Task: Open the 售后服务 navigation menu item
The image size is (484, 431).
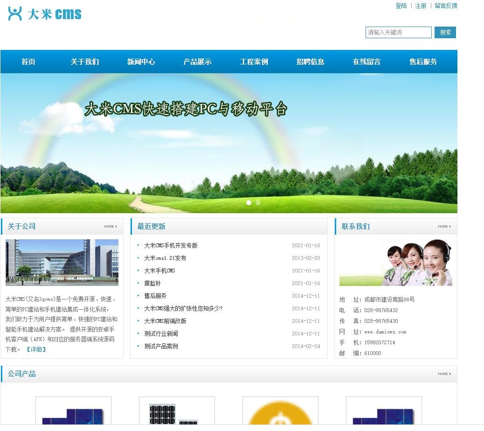Action: [422, 61]
